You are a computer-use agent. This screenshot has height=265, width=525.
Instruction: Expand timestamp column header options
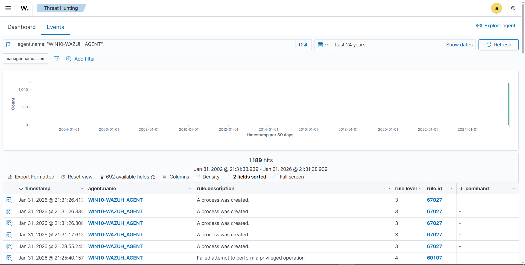(x=81, y=189)
